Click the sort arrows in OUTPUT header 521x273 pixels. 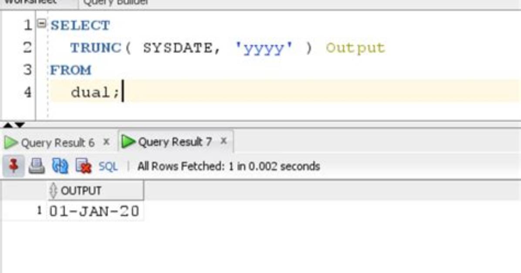click(x=53, y=191)
